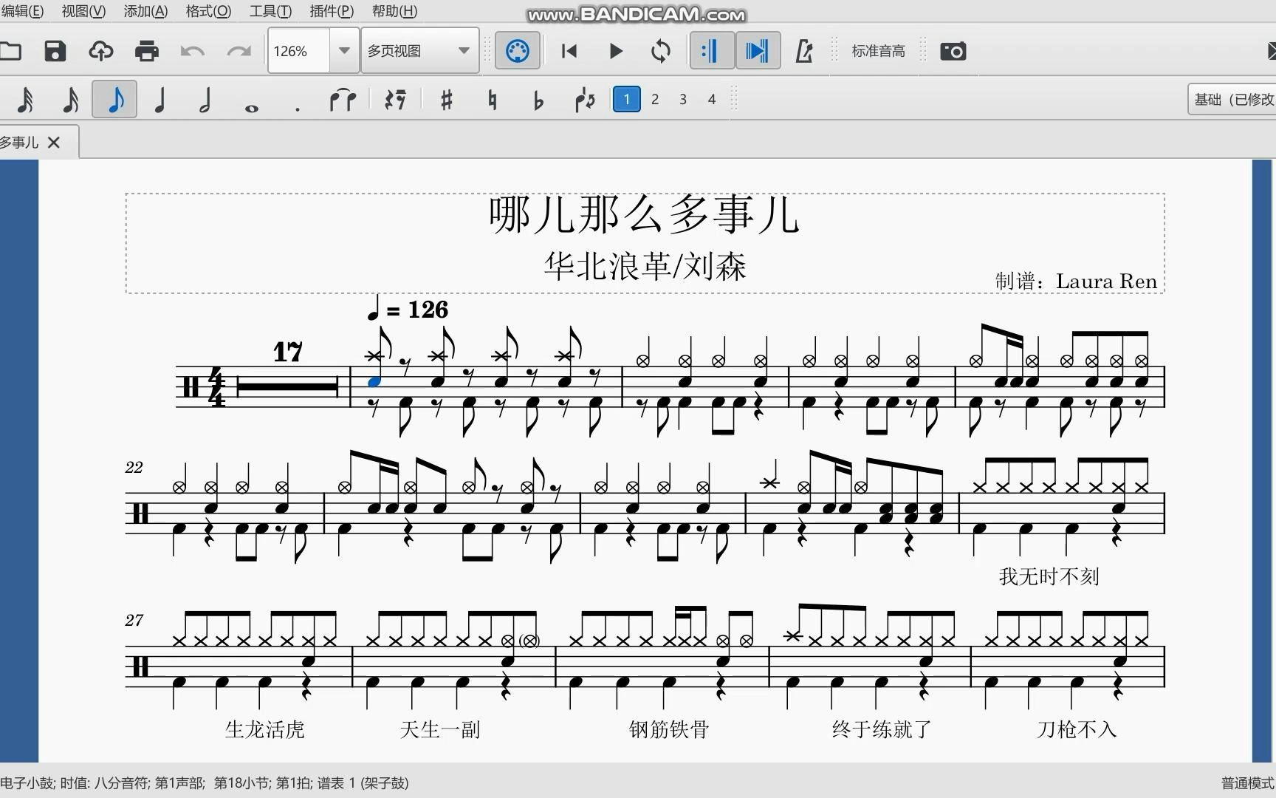Select the lyric 终于练就了
This screenshot has width=1276, height=798.
882,729
